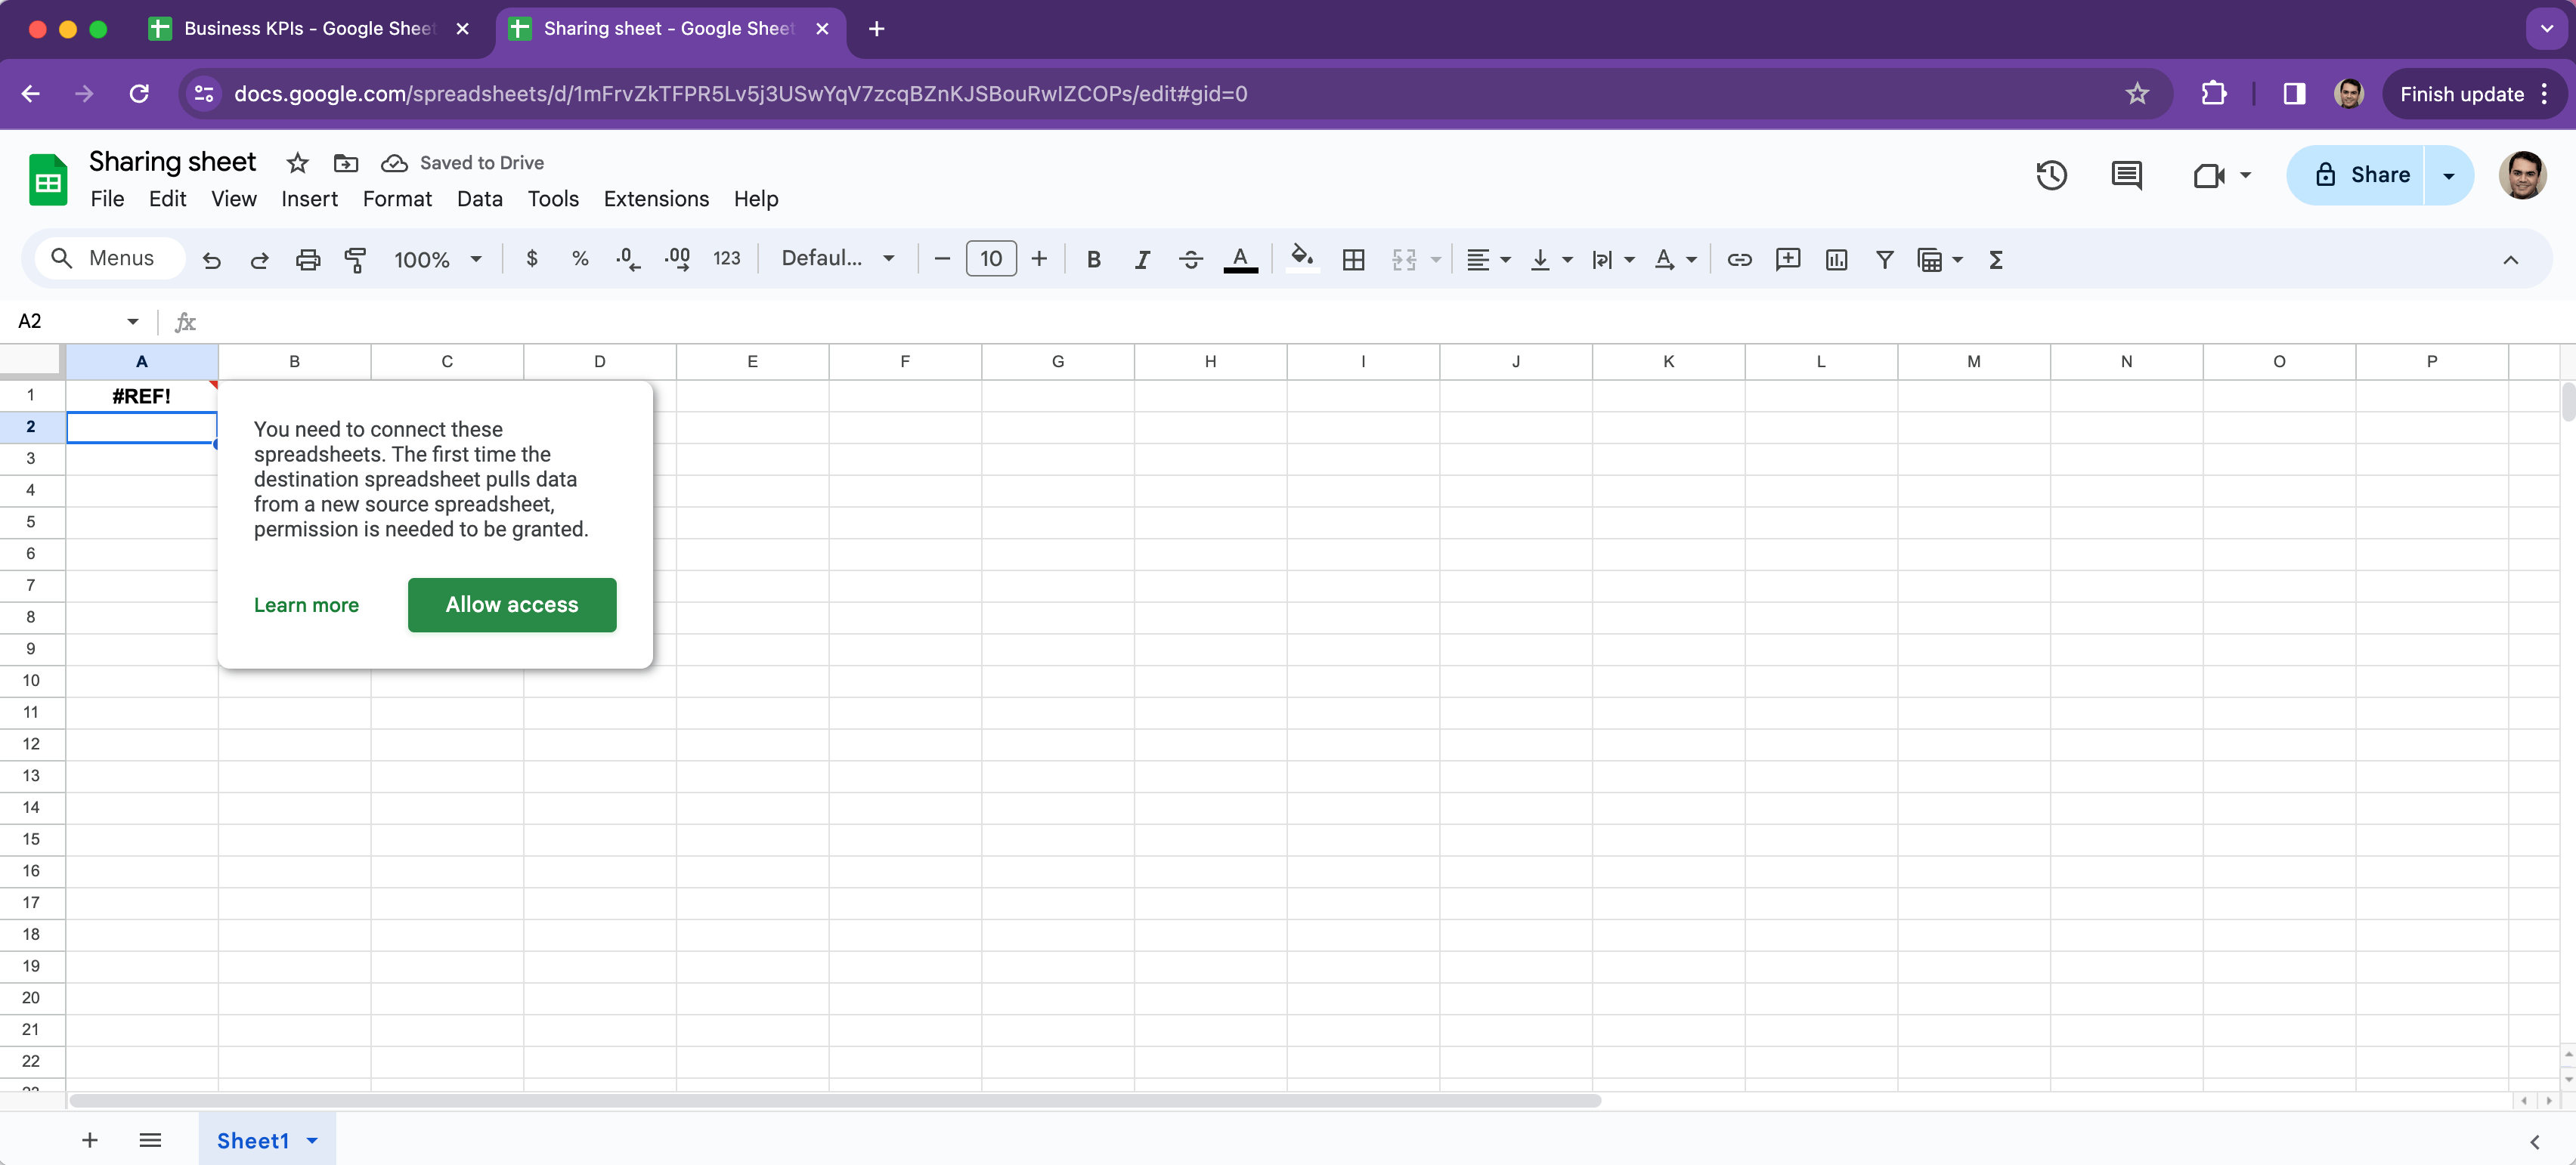Click the borders icon
This screenshot has width=2576, height=1165.
click(x=1353, y=260)
